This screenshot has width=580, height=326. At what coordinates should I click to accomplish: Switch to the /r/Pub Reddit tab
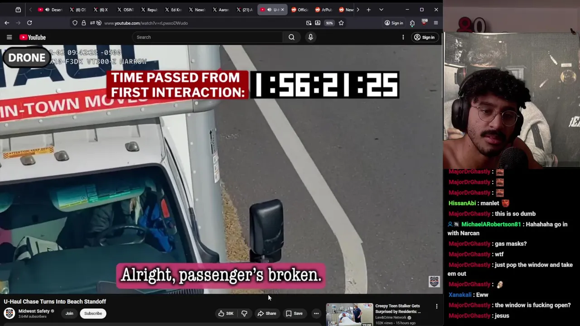pos(323,10)
